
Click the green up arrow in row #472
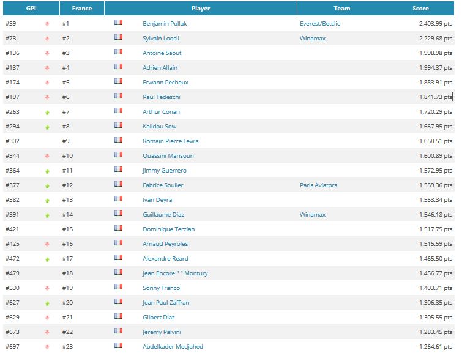click(47, 259)
